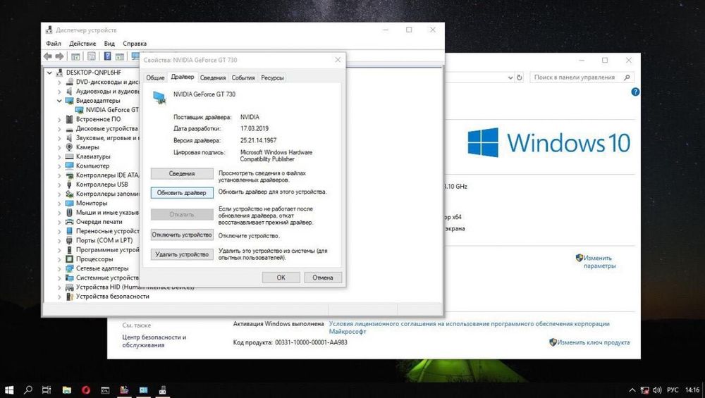This screenshot has height=398, width=705.
Task: Open the address bar dropdown in Control Panel
Action: (x=510, y=77)
